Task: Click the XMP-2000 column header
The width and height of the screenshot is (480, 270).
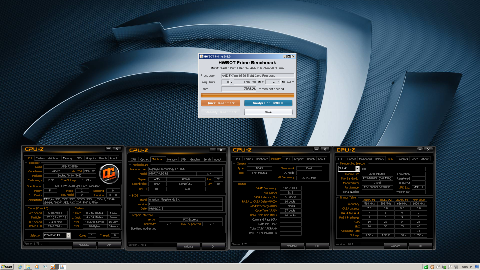Action: pyautogui.click(x=418, y=200)
